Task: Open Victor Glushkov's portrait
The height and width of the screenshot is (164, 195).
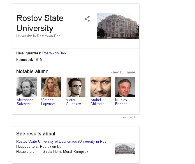Action: (76, 87)
